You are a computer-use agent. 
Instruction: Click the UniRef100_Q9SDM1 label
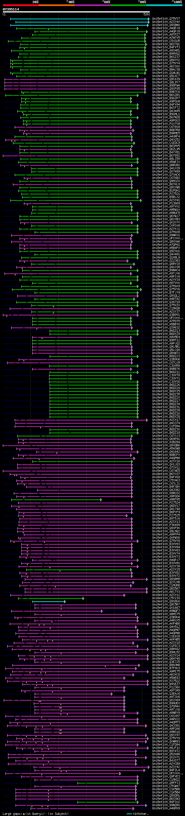(x=166, y=796)
